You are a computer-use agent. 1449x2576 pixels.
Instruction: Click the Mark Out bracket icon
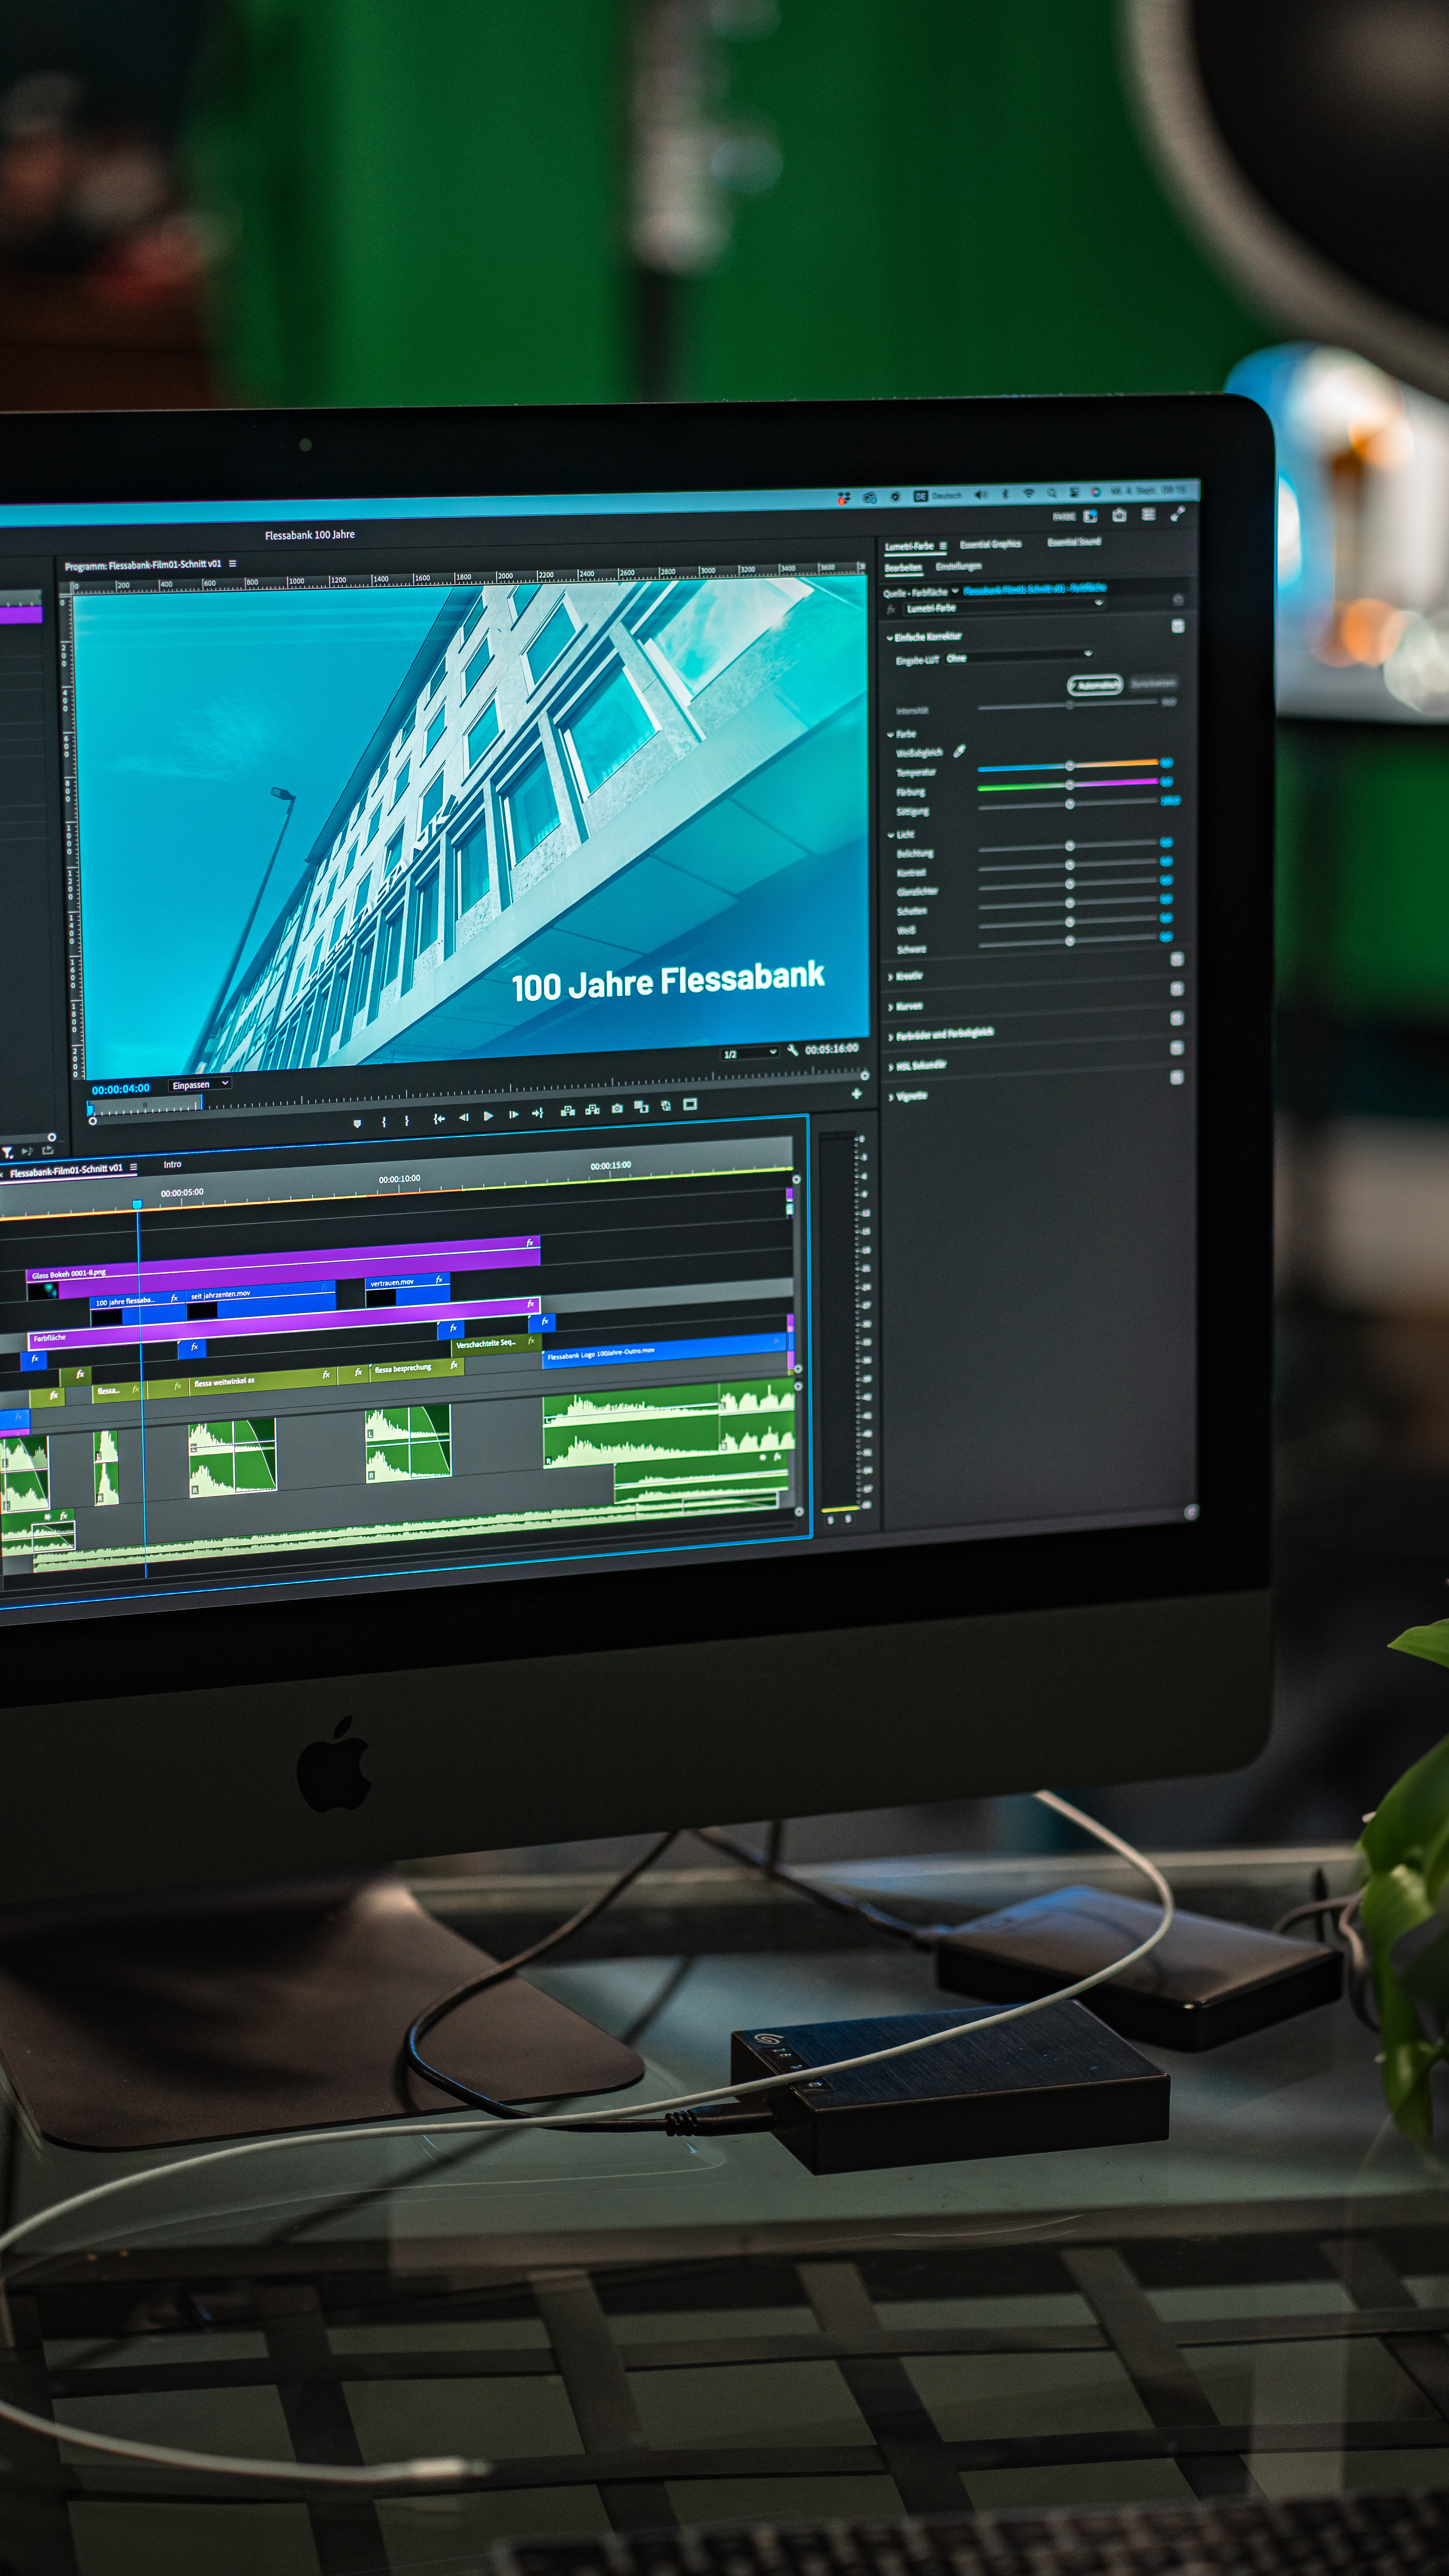[x=407, y=1121]
